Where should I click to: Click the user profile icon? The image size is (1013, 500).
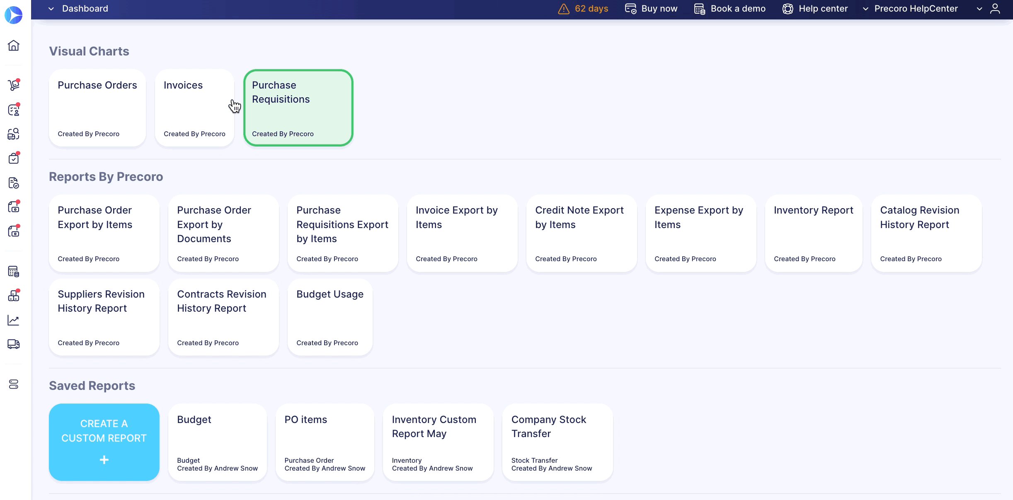(995, 9)
